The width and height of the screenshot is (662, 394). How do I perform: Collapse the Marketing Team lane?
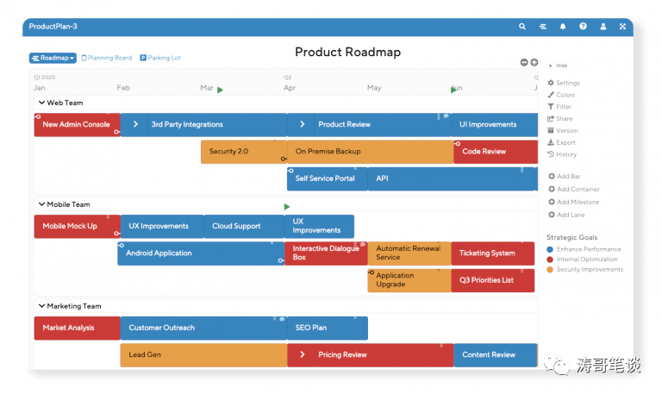pyautogui.click(x=41, y=306)
